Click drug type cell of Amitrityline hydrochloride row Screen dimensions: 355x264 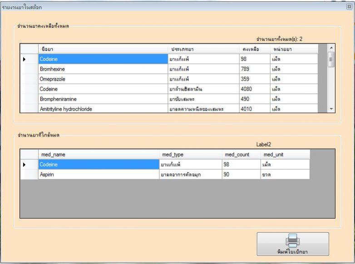pyautogui.click(x=203, y=108)
